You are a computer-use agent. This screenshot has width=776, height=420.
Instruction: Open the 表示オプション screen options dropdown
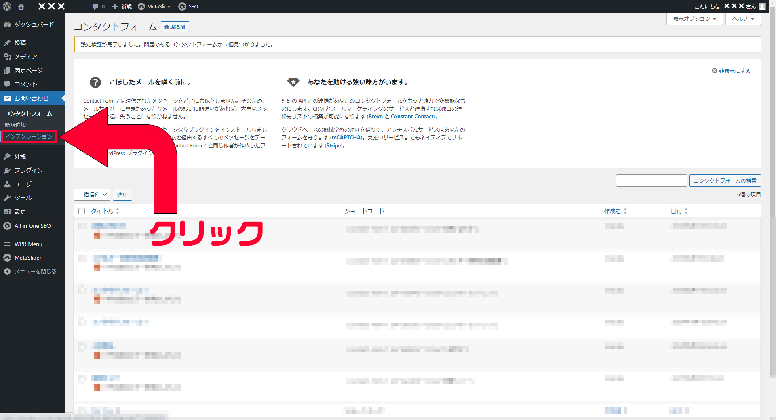click(x=694, y=19)
